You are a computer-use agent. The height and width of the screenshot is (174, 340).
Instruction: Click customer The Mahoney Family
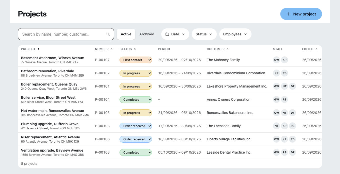click(223, 60)
